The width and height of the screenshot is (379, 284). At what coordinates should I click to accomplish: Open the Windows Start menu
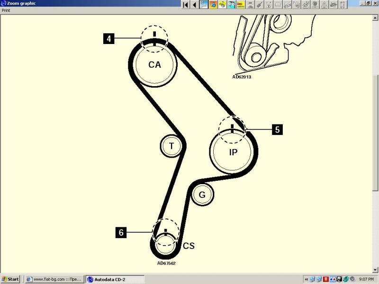click(x=10, y=279)
